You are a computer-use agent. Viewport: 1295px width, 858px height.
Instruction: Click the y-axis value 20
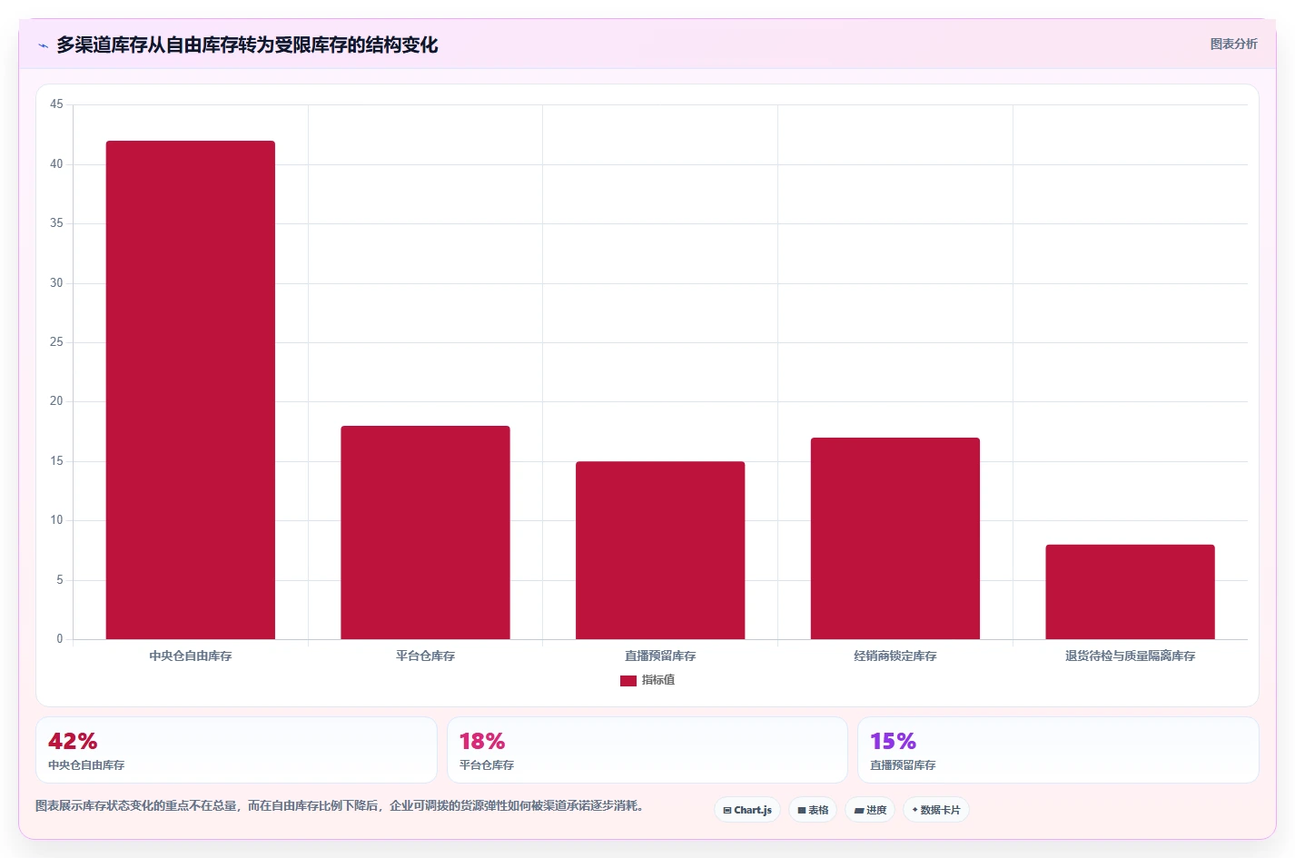click(x=57, y=401)
